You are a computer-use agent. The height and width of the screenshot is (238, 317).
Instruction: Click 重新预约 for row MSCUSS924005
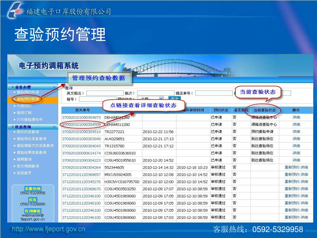[x=292, y=175]
